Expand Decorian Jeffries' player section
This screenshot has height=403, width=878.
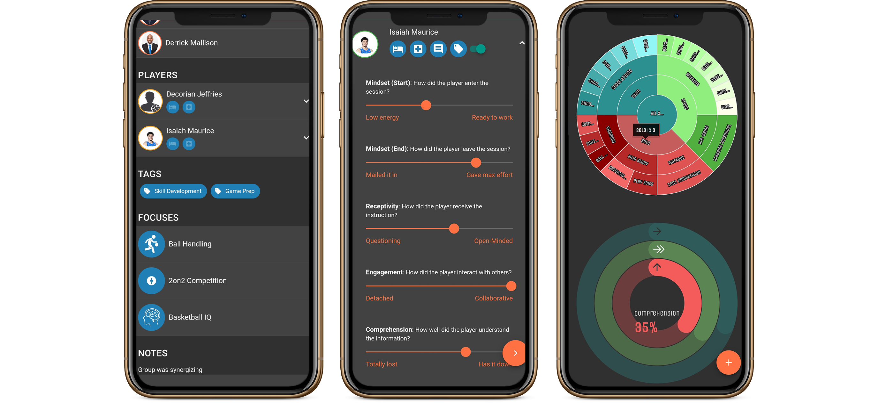pyautogui.click(x=306, y=101)
